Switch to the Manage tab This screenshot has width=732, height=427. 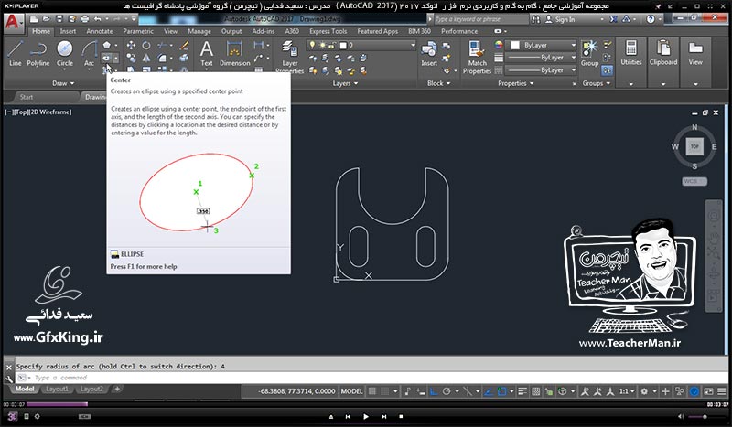coord(199,31)
